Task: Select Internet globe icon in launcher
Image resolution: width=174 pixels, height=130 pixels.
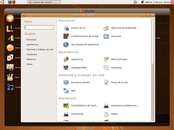Action: [x=10, y=48]
